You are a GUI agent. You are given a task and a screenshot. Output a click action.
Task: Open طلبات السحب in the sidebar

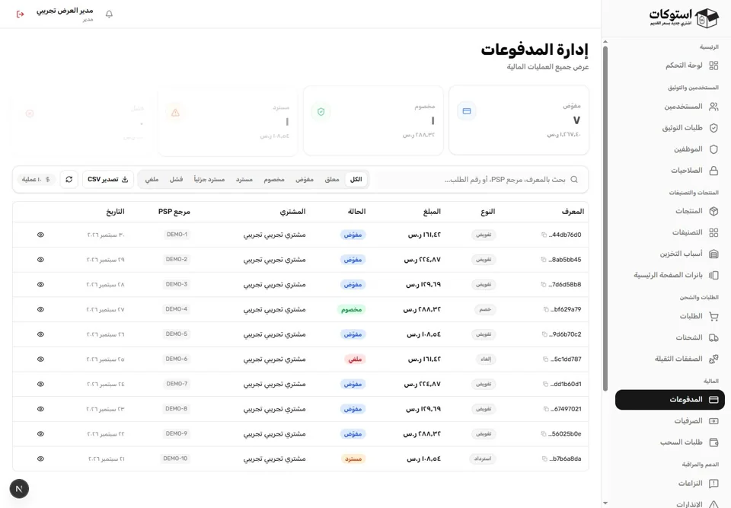point(670,443)
